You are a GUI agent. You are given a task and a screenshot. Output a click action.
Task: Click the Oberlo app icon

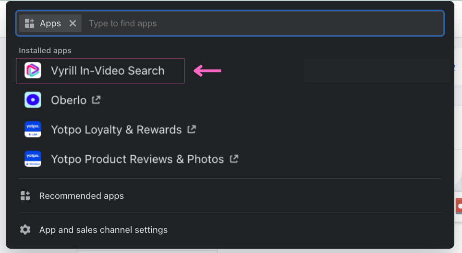click(33, 100)
